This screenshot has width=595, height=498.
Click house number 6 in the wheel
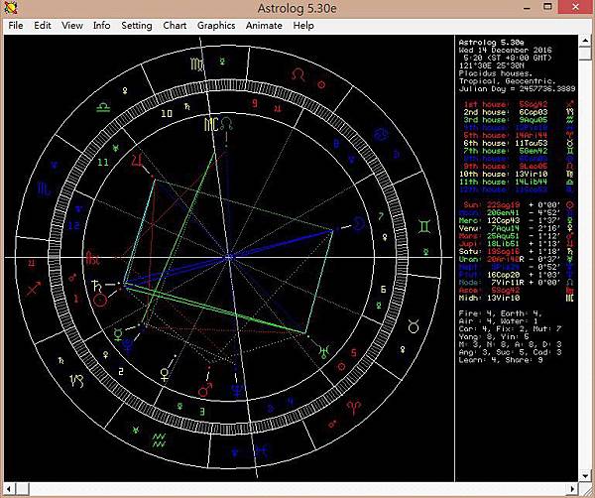point(383,290)
